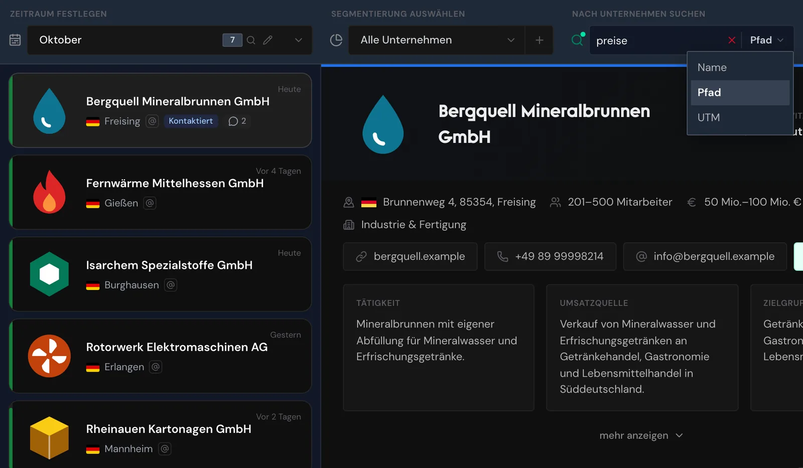Image resolution: width=803 pixels, height=468 pixels.
Task: Click the @ icon next to Freising
Action: (152, 121)
